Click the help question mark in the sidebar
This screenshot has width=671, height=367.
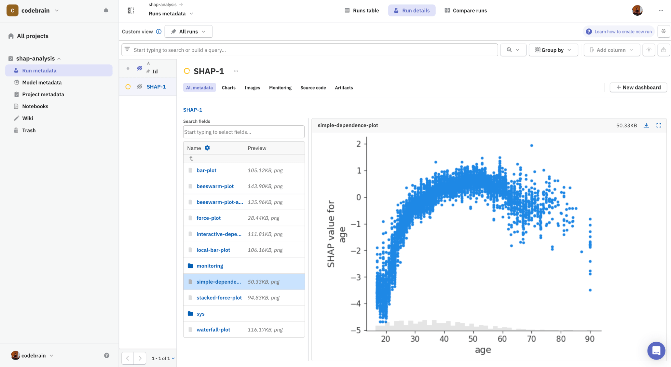pos(106,355)
